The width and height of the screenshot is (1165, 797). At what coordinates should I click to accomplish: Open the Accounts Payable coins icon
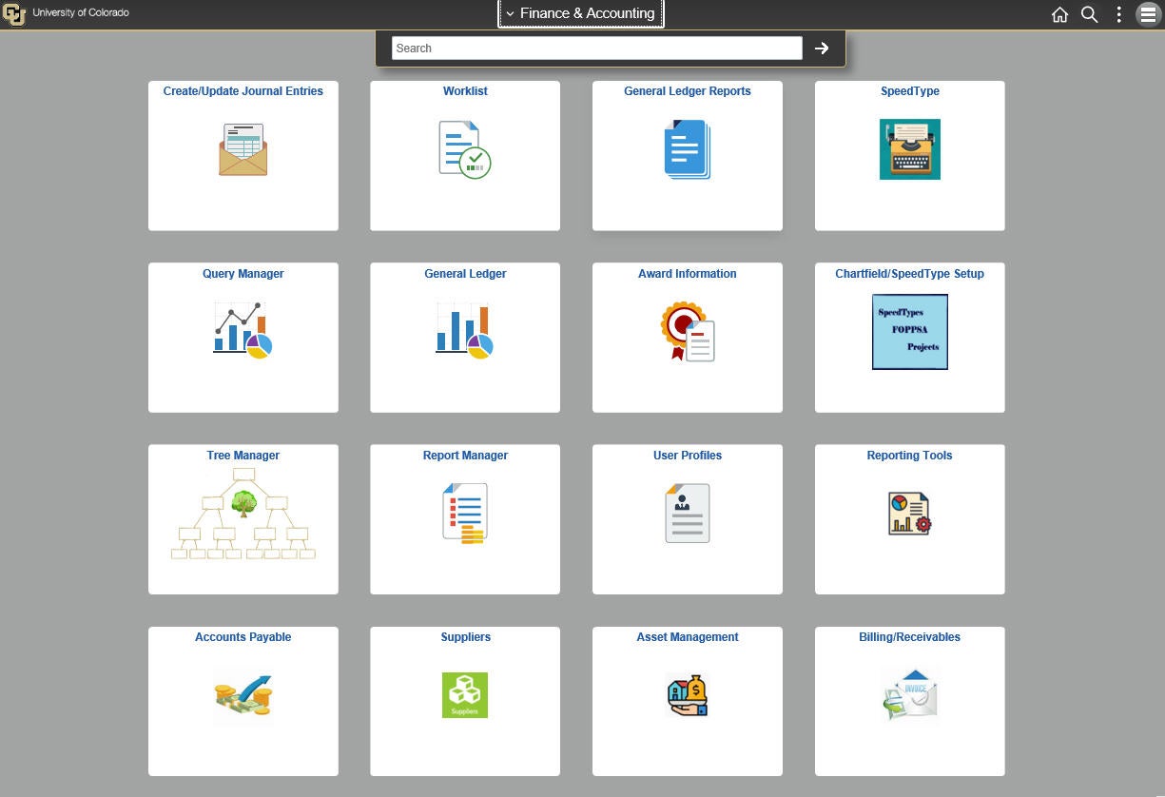[243, 695]
